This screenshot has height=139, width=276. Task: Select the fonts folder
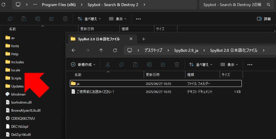(12, 46)
